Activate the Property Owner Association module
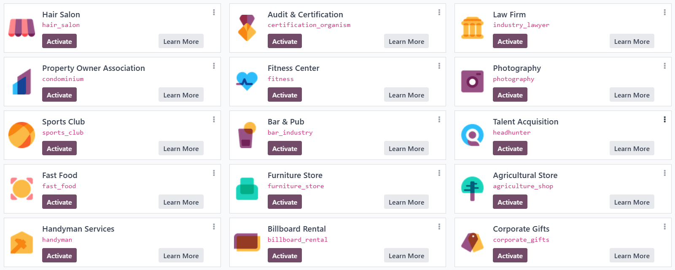The height and width of the screenshot is (270, 675). [59, 94]
